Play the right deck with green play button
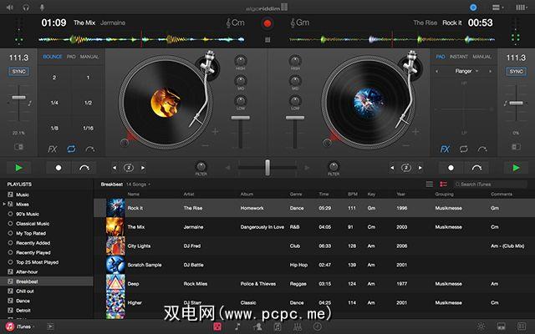The image size is (535, 334). [x=517, y=168]
